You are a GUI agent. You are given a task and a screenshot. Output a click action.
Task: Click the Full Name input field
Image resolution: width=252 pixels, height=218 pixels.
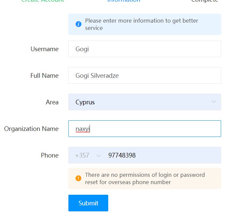point(145,75)
